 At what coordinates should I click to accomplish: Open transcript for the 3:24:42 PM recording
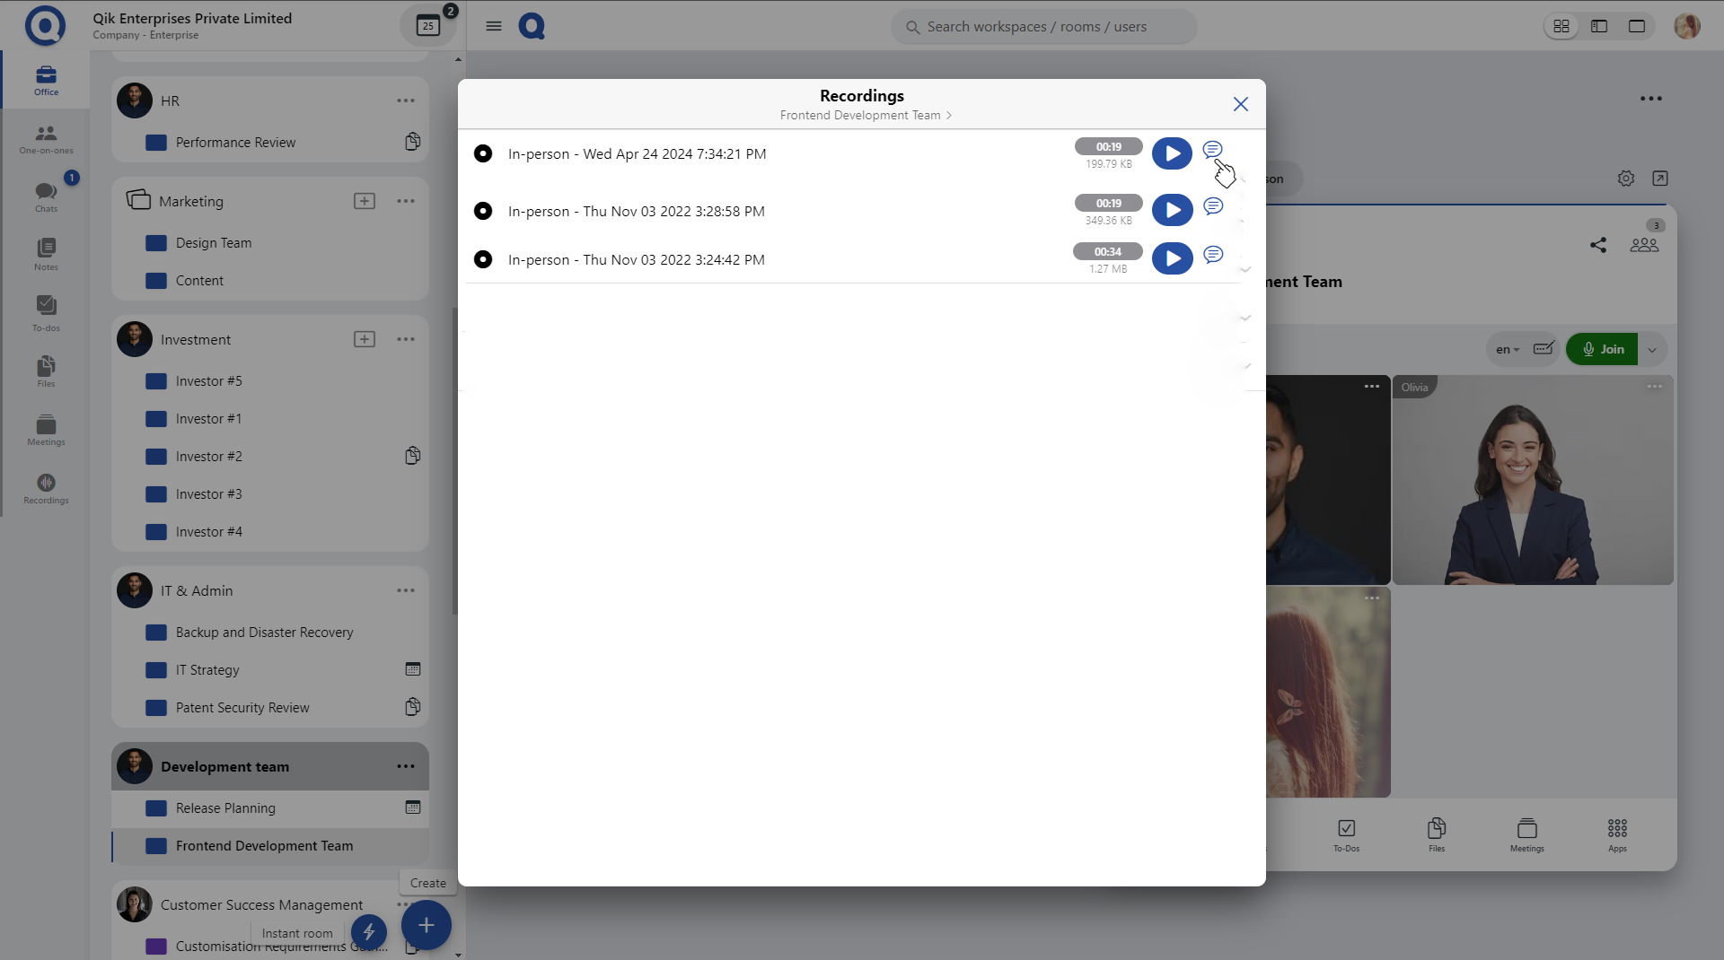(1212, 255)
